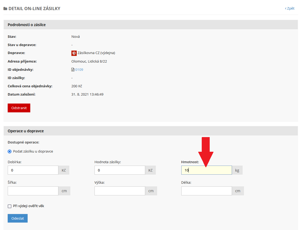This screenshot has width=301, height=230.
Task: Click the Excel icon next to order 0109
Action: (73, 70)
